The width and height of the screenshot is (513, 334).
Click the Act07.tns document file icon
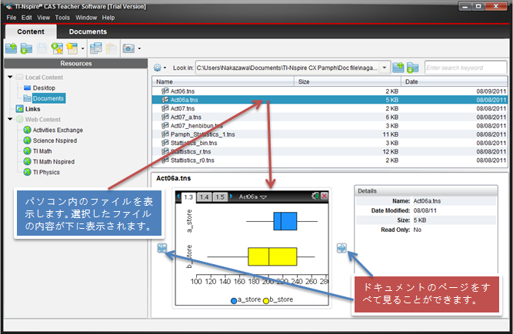(x=165, y=108)
